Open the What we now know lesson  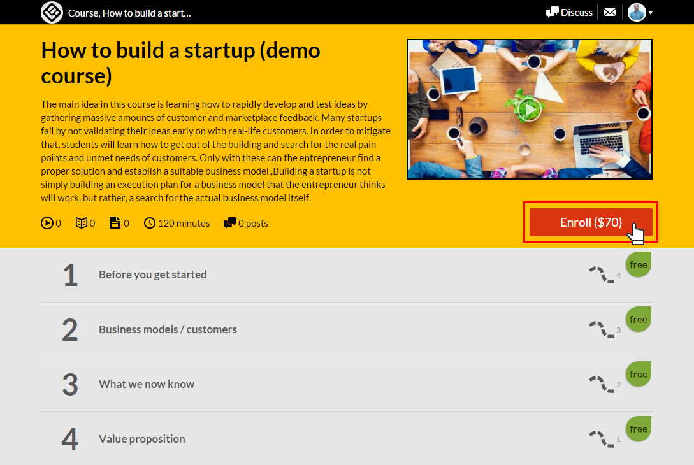click(147, 384)
